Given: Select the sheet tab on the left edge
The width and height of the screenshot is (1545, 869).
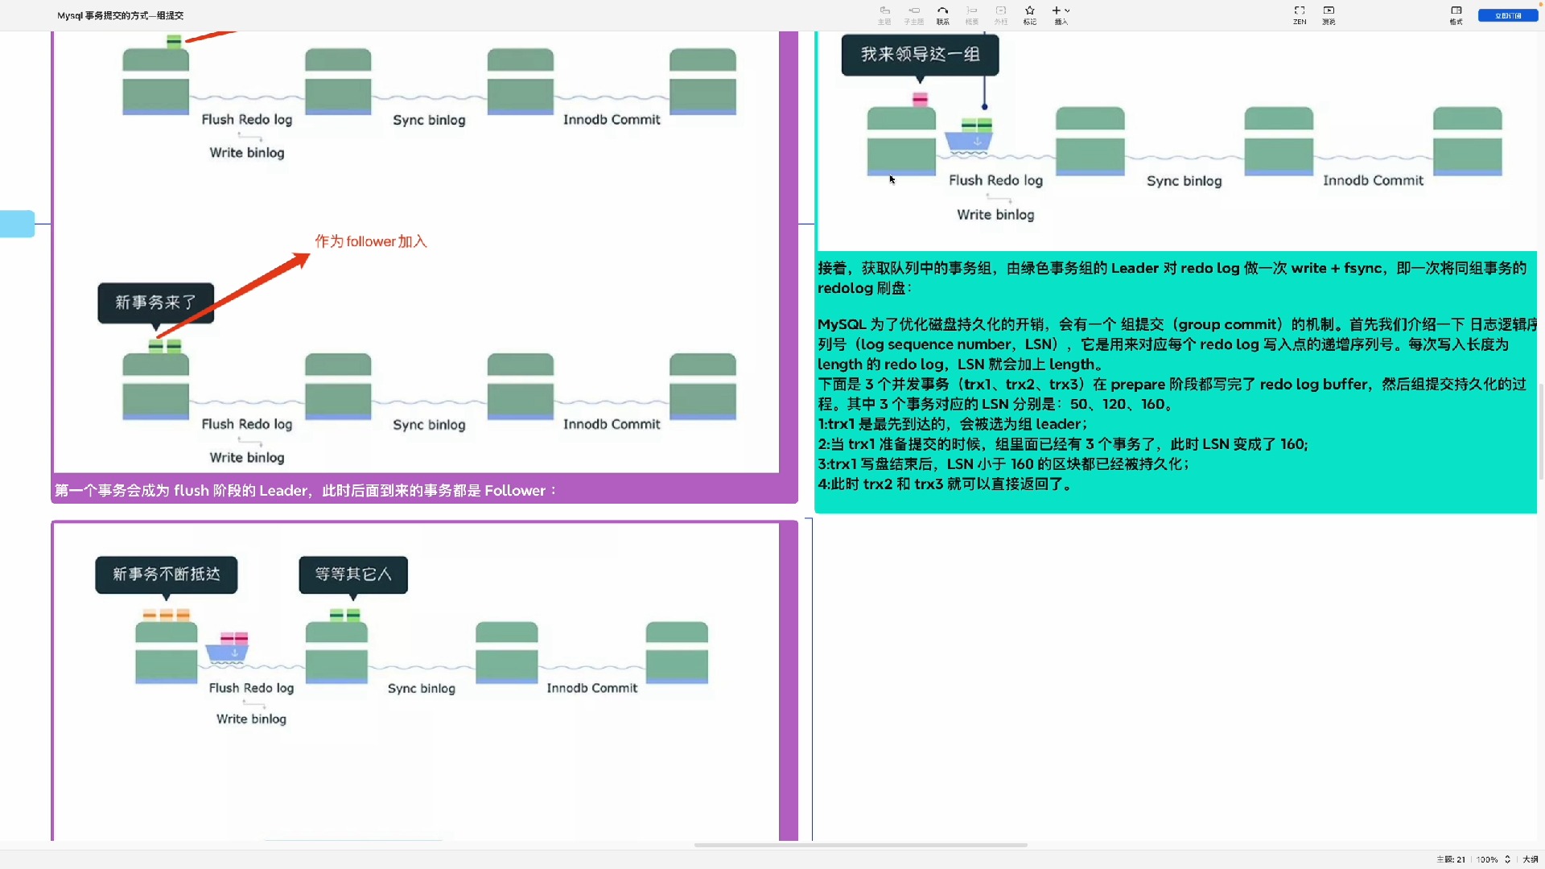Looking at the screenshot, I should click(x=17, y=224).
